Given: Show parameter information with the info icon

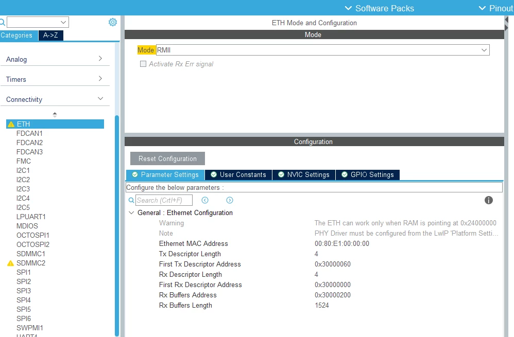Looking at the screenshot, I should [x=488, y=200].
